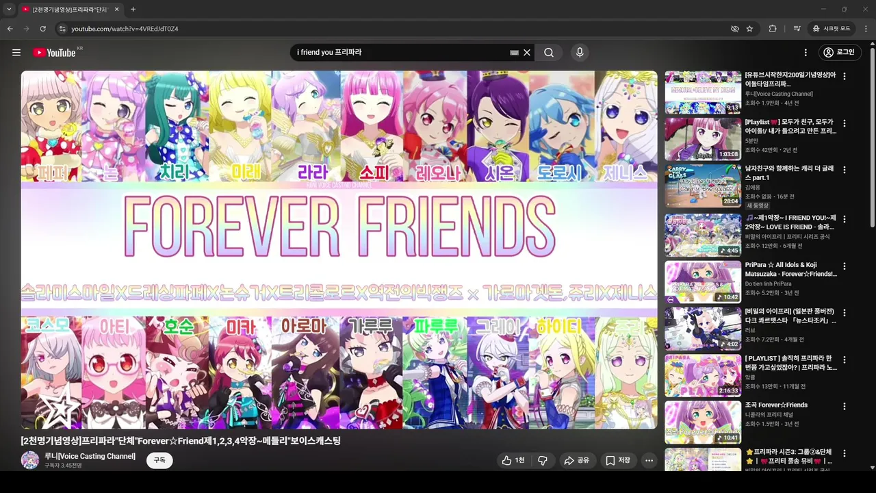Click the address bar URL youtube.com/watch
Viewport: 876px width, 493px height.
click(x=125, y=29)
